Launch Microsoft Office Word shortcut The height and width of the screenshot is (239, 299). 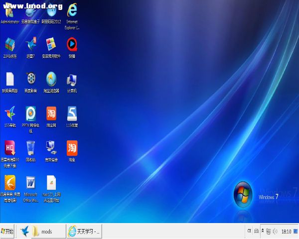click(x=31, y=182)
